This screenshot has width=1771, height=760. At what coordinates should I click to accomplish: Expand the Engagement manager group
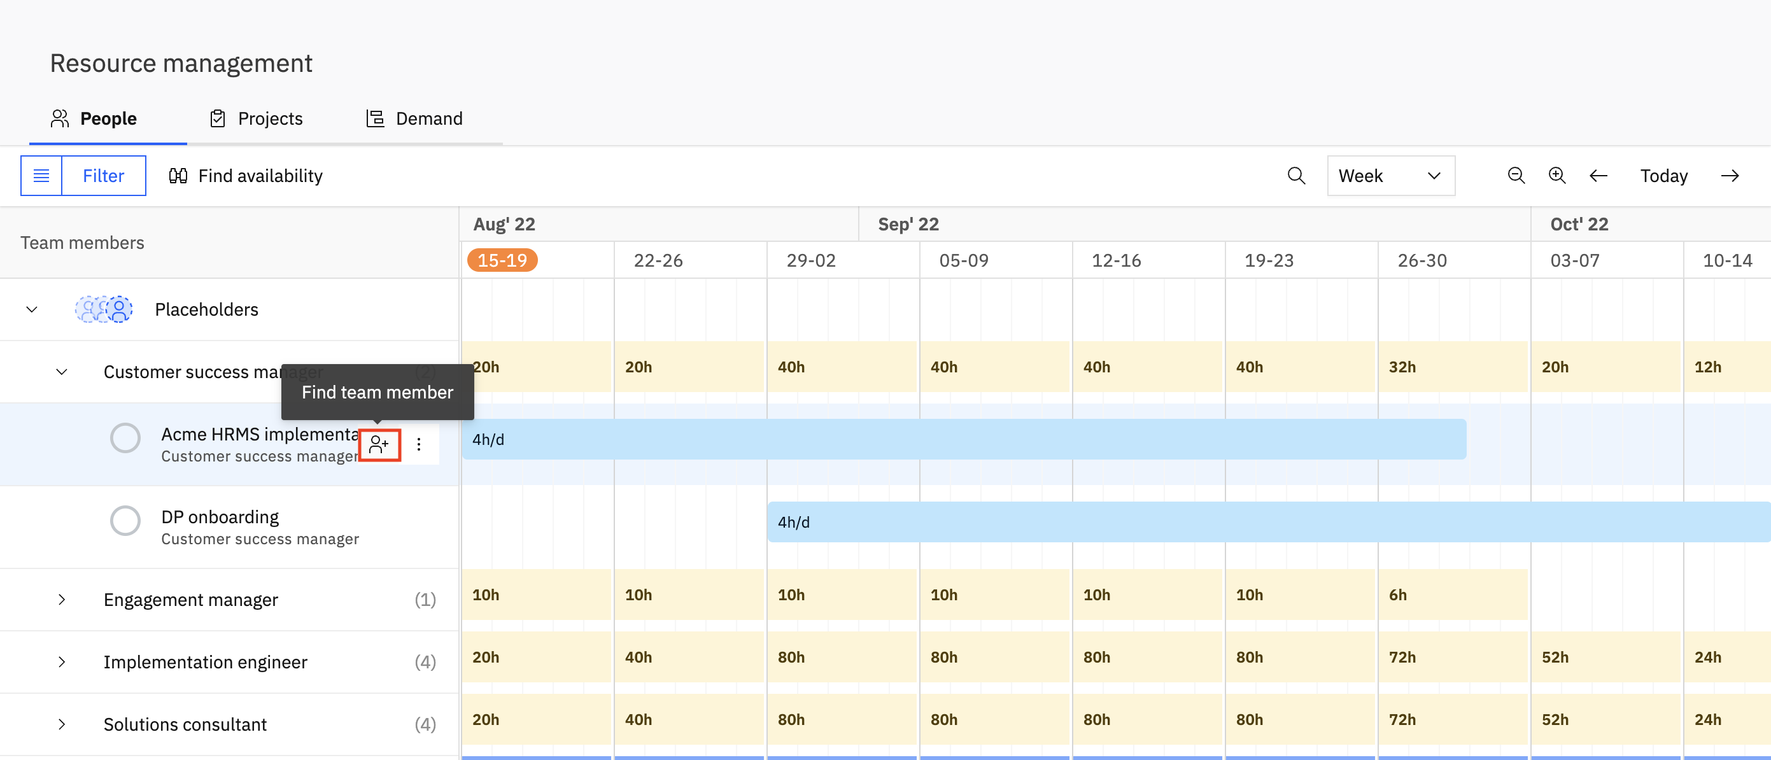62,599
